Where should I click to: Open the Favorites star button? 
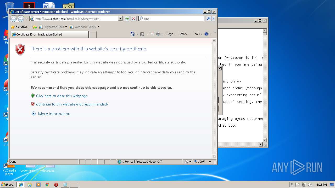(19, 27)
